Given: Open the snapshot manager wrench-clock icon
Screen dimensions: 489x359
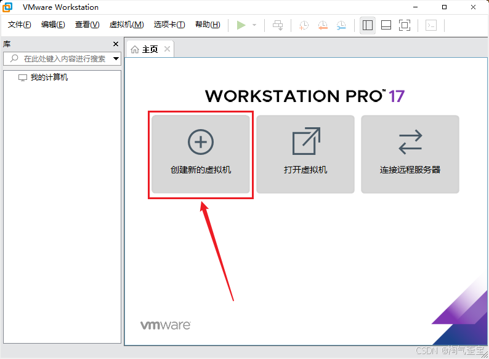Looking at the screenshot, I should (x=341, y=25).
